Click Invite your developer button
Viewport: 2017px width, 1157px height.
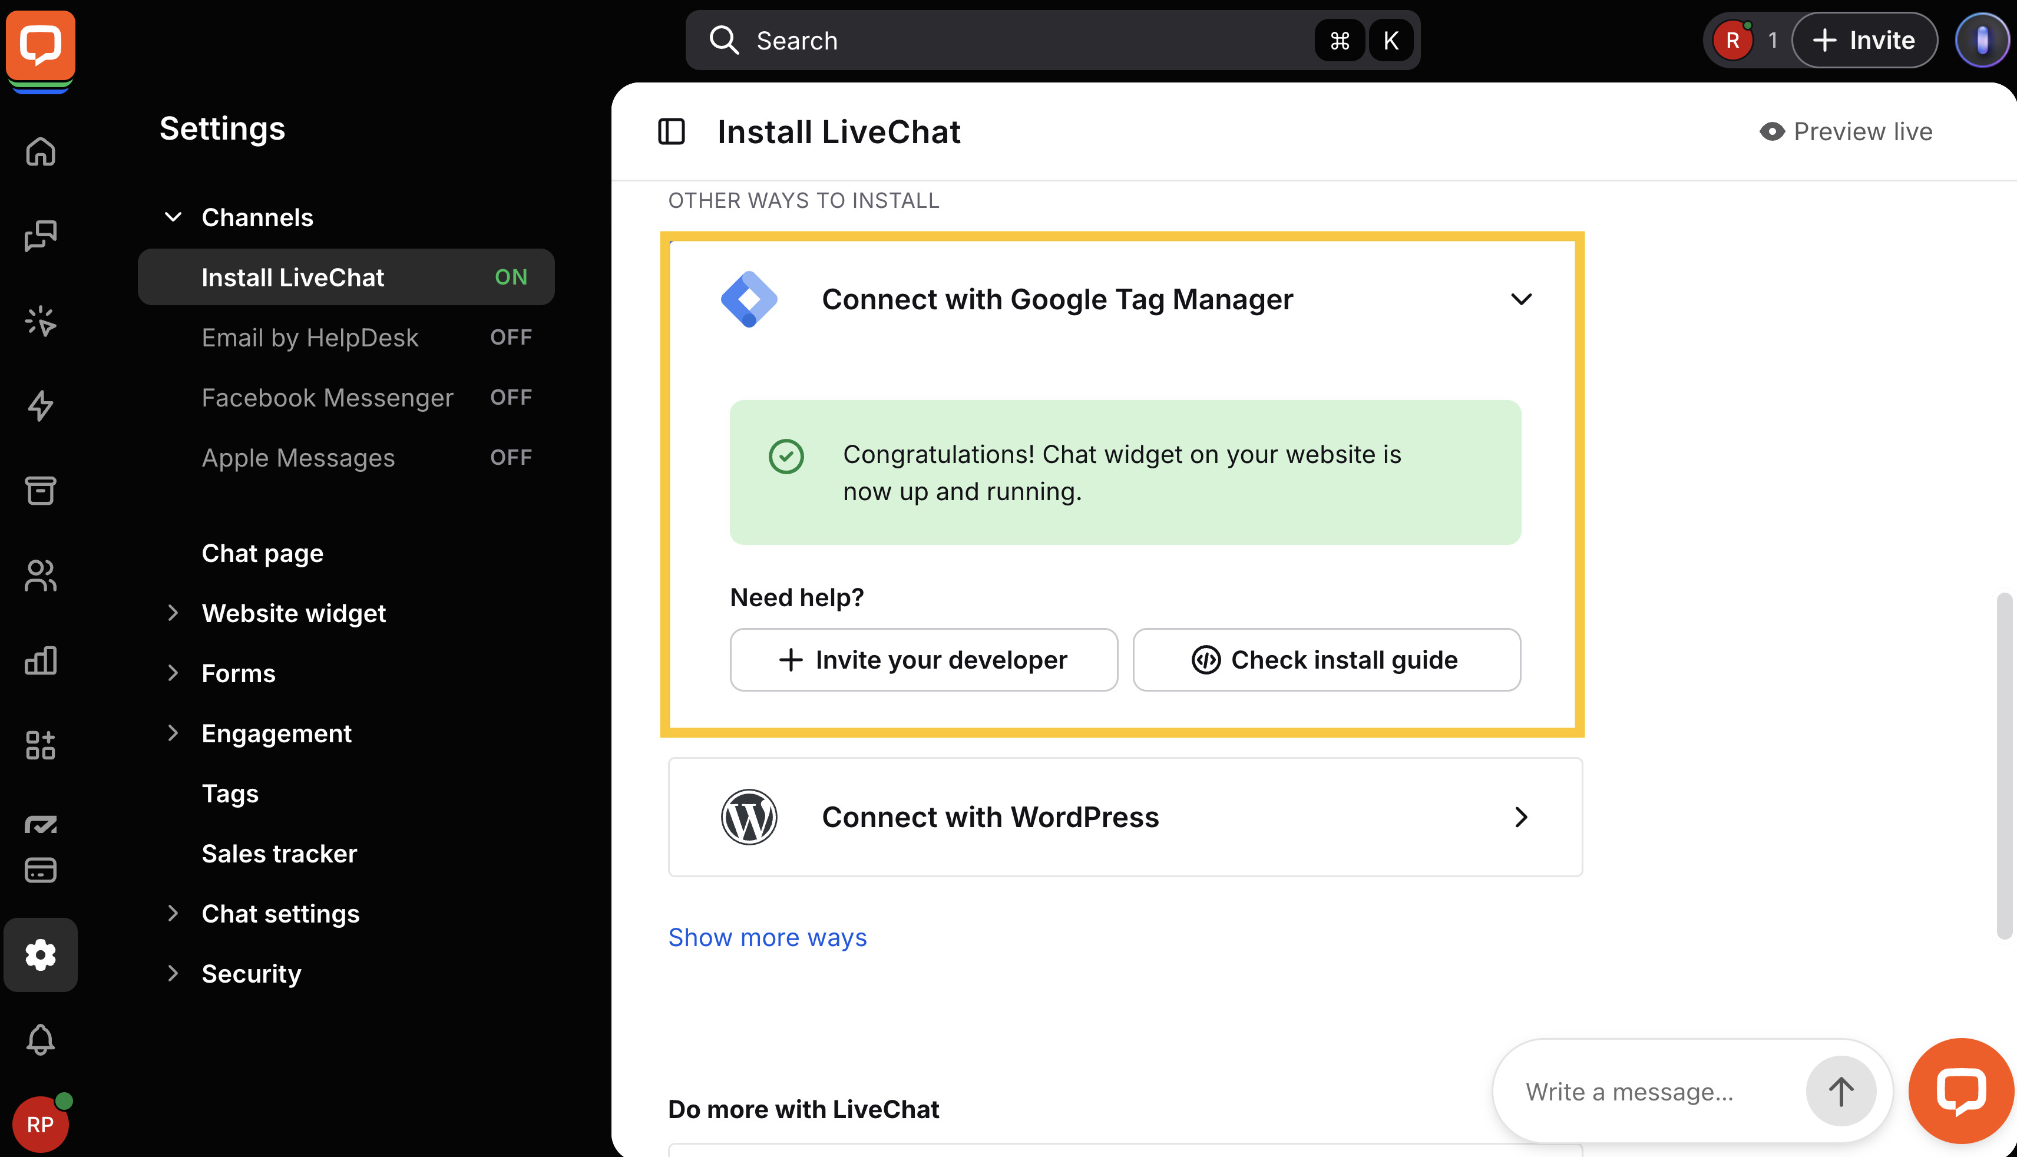(x=923, y=660)
